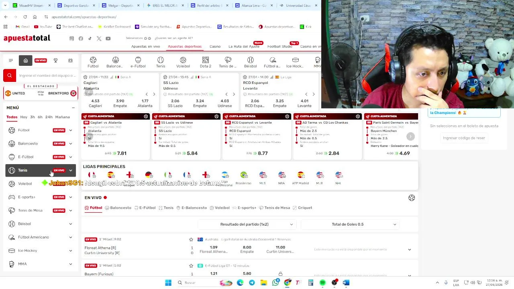This screenshot has height=289, width=514.
Task: Bet on Atalanta at 1.77 odds
Action: click(x=145, y=103)
